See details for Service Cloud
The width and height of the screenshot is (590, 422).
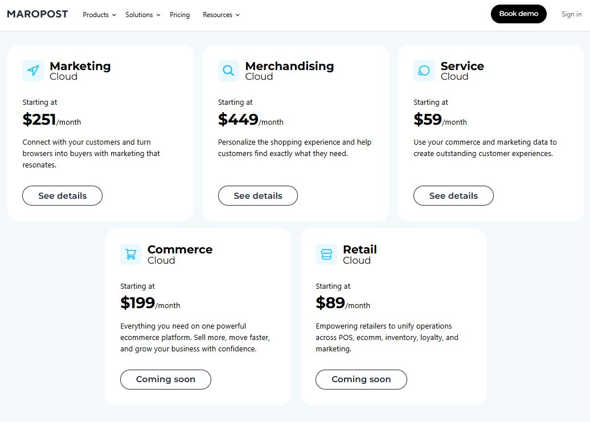453,195
